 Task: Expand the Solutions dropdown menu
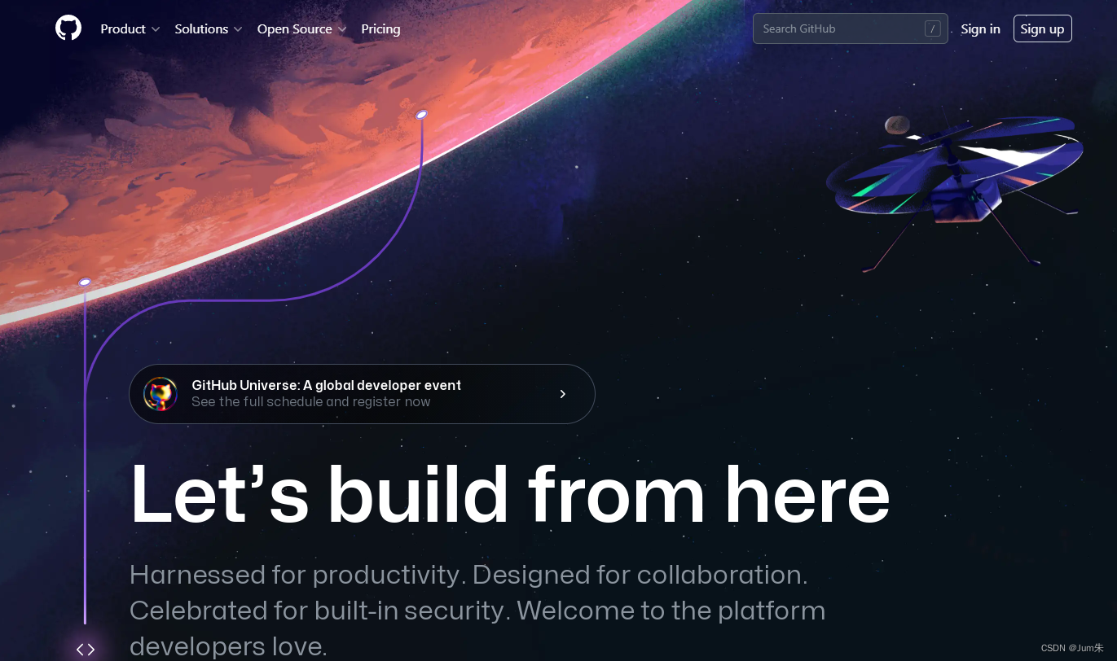click(209, 28)
